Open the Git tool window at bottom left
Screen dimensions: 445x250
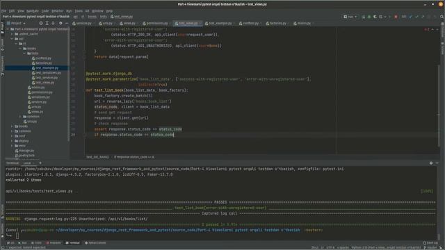coord(10,243)
